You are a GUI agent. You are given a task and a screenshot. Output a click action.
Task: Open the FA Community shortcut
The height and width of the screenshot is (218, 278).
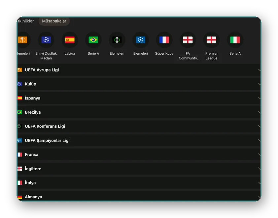tap(188, 46)
